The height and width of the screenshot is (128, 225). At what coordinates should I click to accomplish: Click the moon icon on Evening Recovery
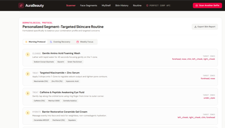tap(51, 42)
